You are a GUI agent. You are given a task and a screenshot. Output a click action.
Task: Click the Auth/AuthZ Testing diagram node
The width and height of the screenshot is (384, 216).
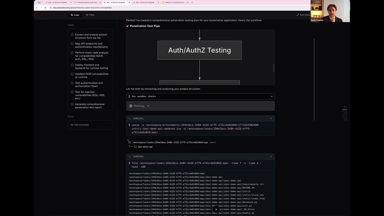[199, 50]
